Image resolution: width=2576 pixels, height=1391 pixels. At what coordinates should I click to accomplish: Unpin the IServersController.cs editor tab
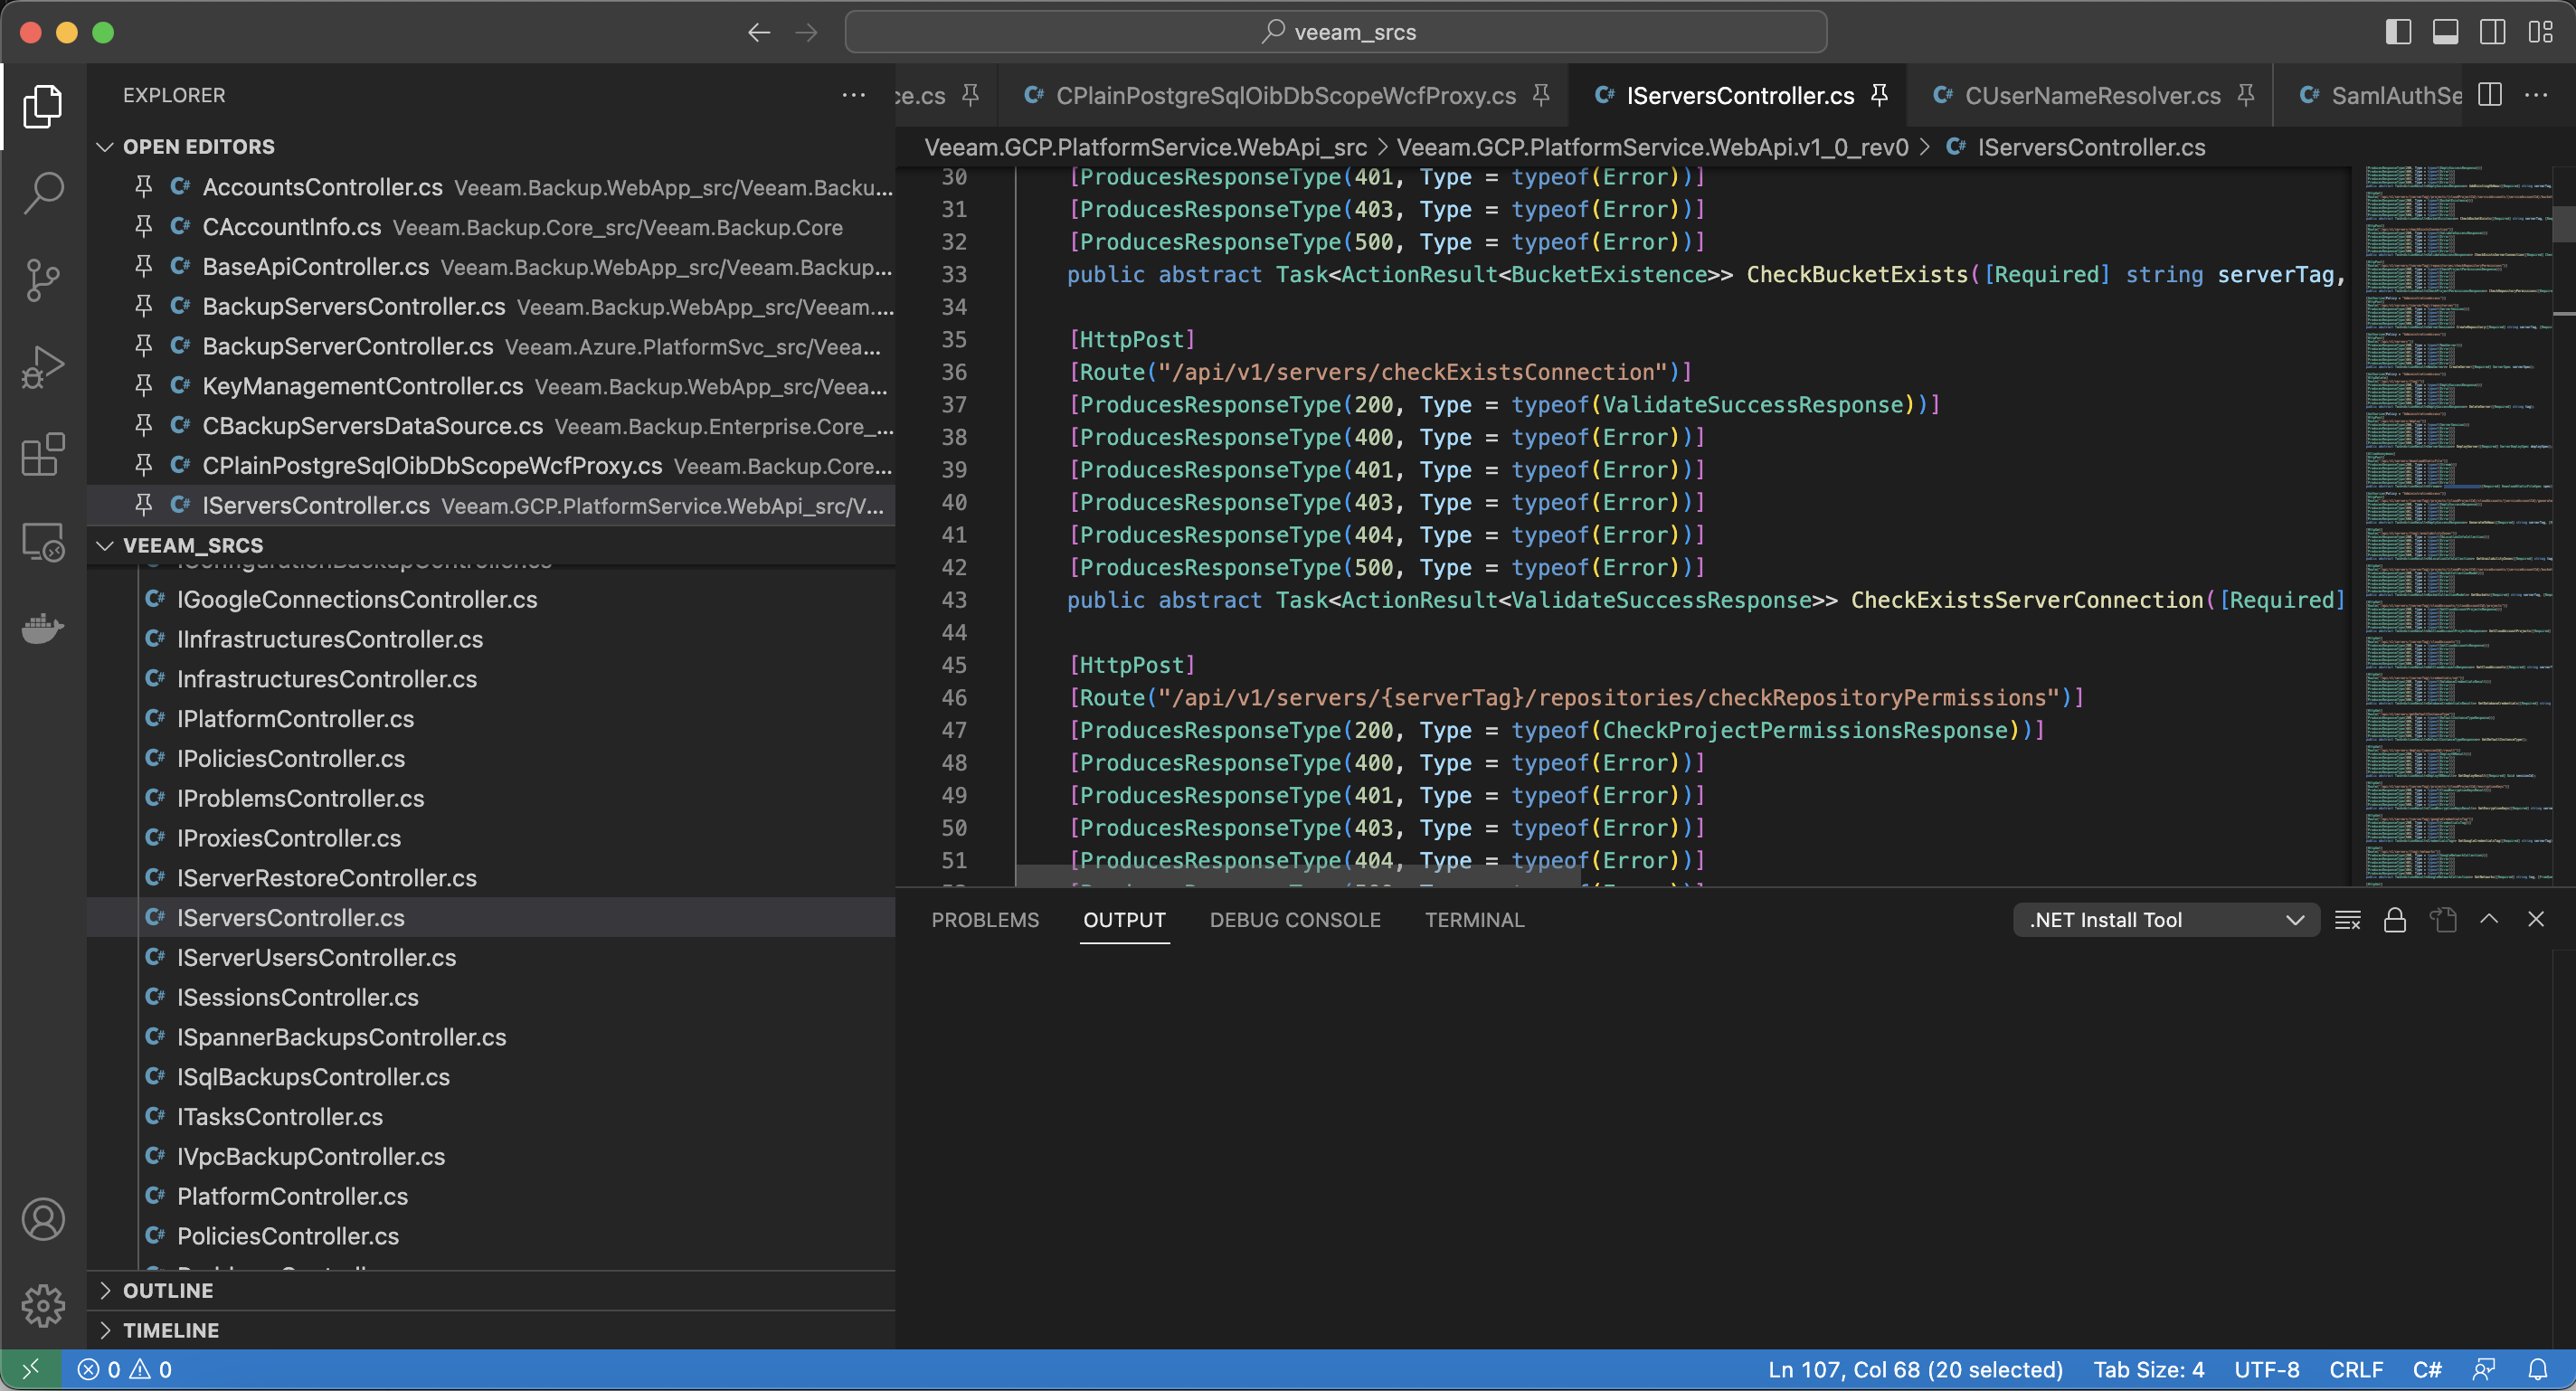[x=1880, y=95]
